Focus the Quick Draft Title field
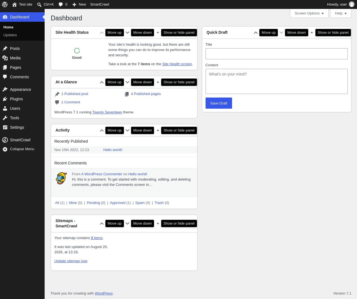The width and height of the screenshot is (357, 299). coord(277,54)
